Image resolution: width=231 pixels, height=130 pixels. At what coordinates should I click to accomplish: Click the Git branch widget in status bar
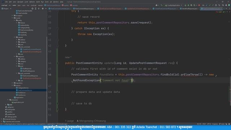click(x=222, y=124)
